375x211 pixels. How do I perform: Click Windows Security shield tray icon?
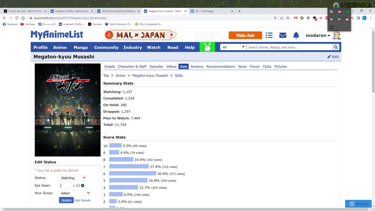pyautogui.click(x=331, y=11)
